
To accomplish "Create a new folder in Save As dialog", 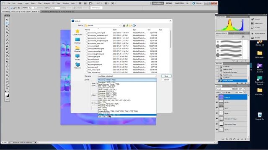I will [130, 25].
